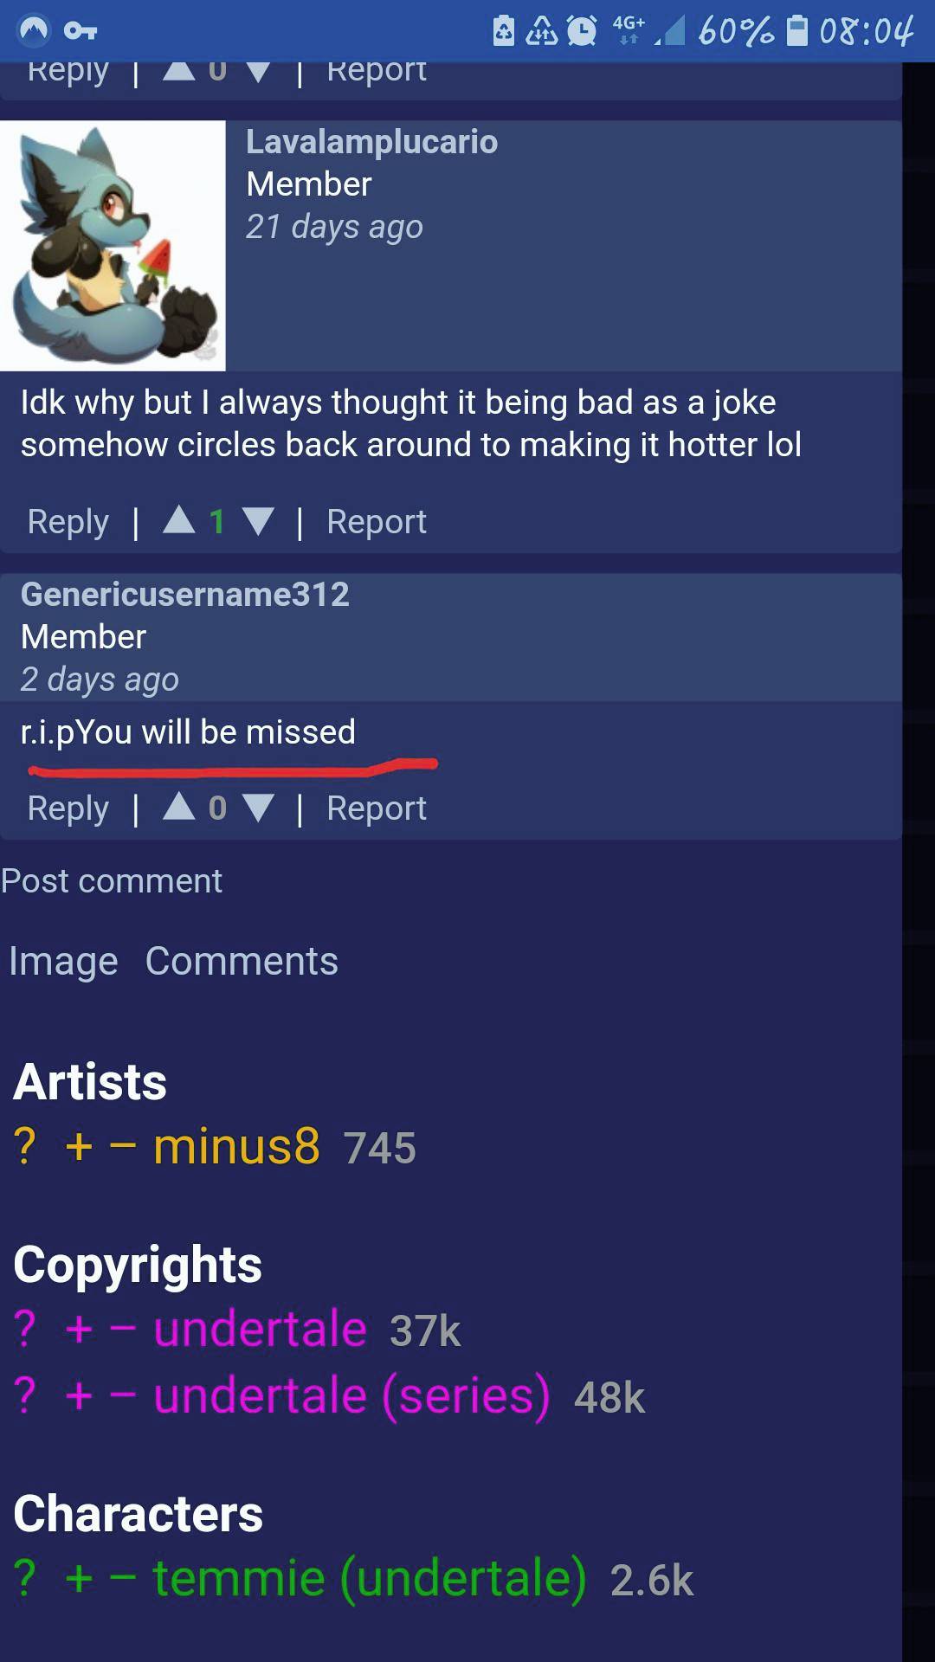Reply to Lavalamplucario's comment
The image size is (935, 1662).
[68, 522]
